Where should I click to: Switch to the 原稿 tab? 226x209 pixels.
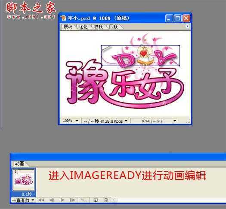coord(68,27)
